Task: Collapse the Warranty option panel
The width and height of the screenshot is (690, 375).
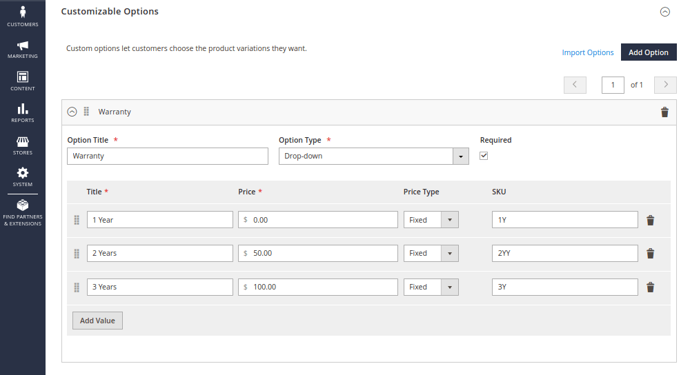Action: (x=72, y=112)
